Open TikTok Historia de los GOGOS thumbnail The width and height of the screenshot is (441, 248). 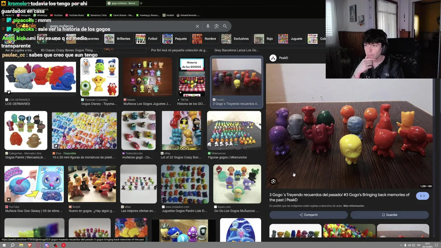pyautogui.click(x=192, y=77)
